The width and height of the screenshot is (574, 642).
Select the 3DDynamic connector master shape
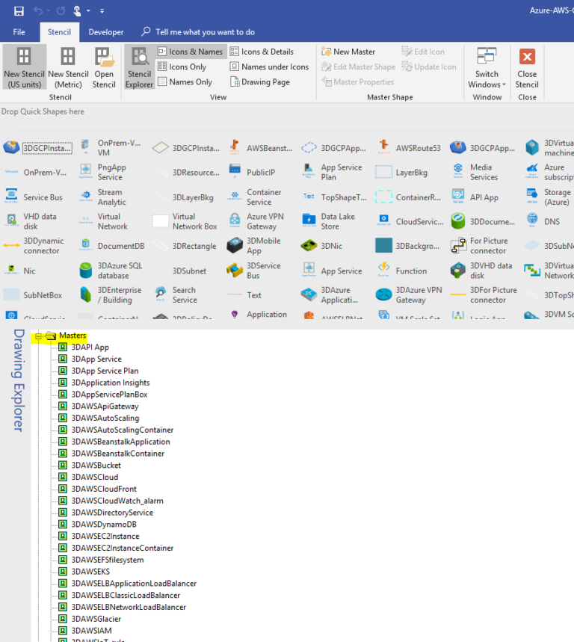tap(34, 246)
